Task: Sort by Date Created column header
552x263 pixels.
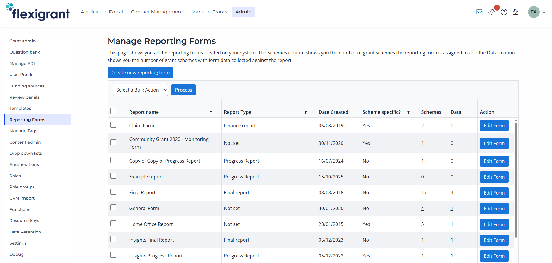Action: point(333,112)
